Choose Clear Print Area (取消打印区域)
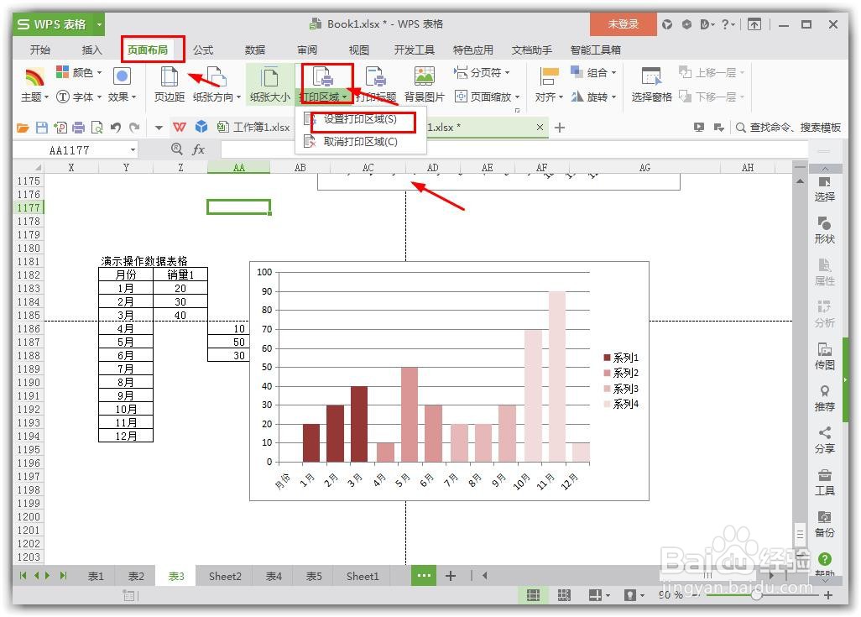The height and width of the screenshot is (617, 861). pyautogui.click(x=360, y=142)
